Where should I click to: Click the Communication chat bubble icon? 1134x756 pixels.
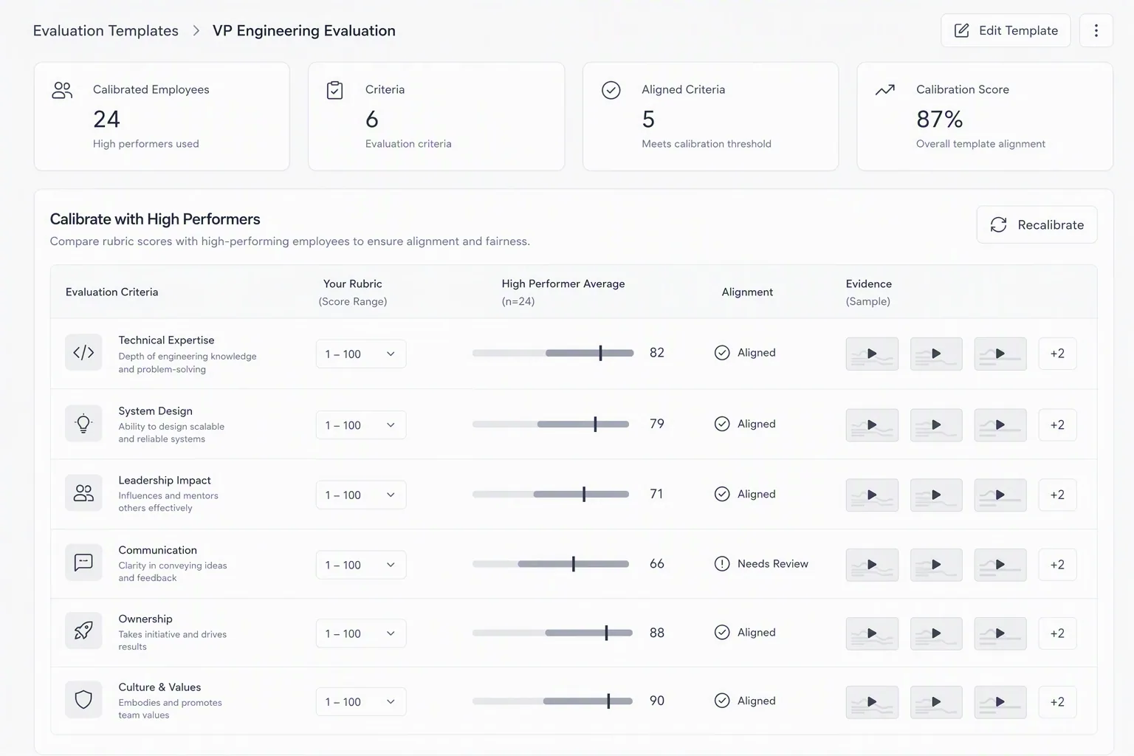83,563
